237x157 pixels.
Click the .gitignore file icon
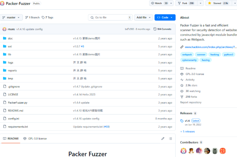[5, 86]
